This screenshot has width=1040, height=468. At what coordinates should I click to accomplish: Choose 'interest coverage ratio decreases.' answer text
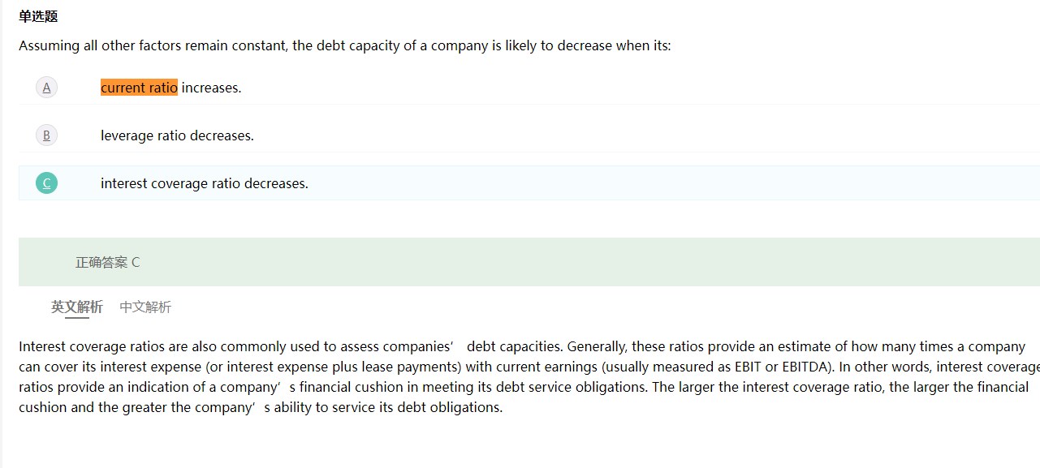[204, 183]
